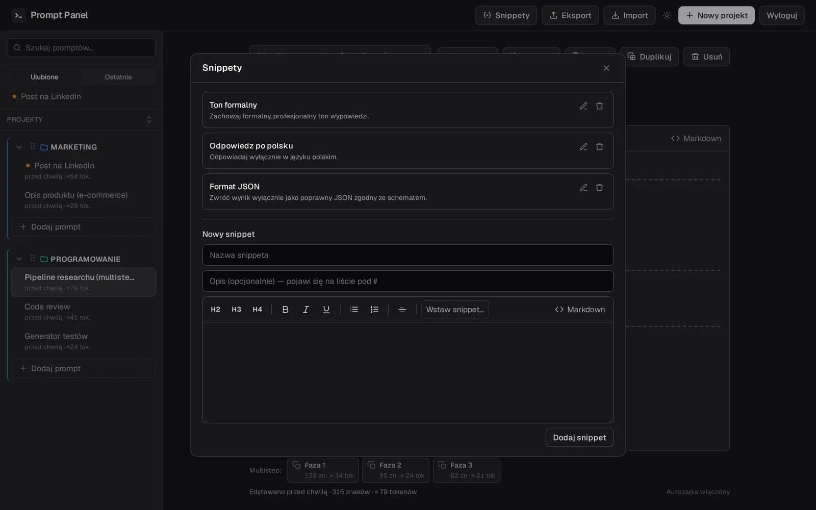This screenshot has width=816, height=510.
Task: Click the Format JSON snippet title
Action: [235, 187]
